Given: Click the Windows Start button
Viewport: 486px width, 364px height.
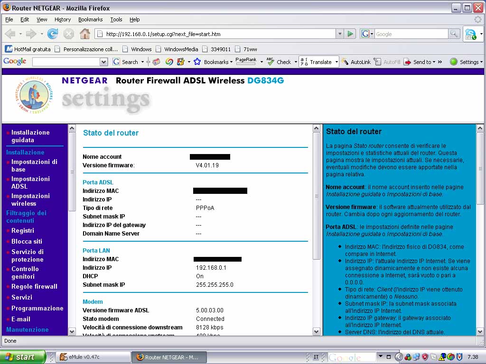Looking at the screenshot, I should (x=23, y=357).
